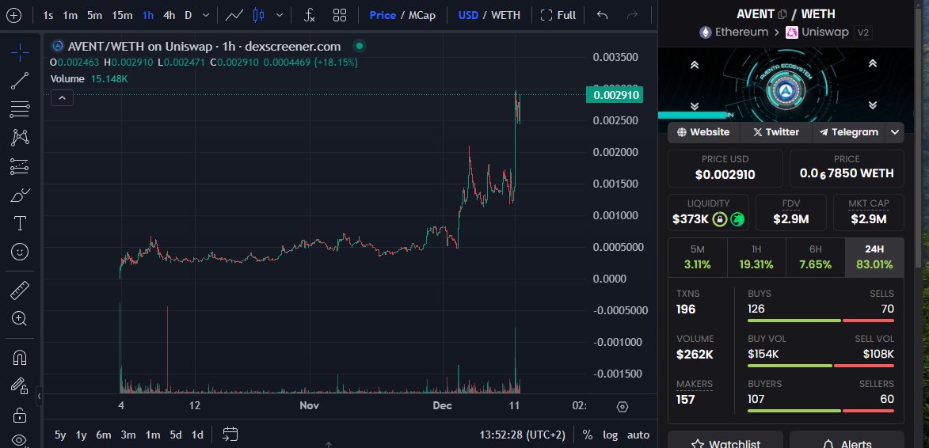Open the Fibonacci retracement tool
Image resolution: width=929 pixels, height=448 pixels.
tap(20, 109)
